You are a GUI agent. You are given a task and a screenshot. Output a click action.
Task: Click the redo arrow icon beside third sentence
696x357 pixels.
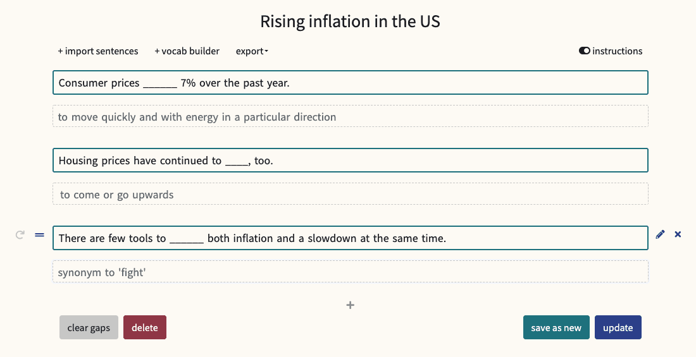coord(20,235)
